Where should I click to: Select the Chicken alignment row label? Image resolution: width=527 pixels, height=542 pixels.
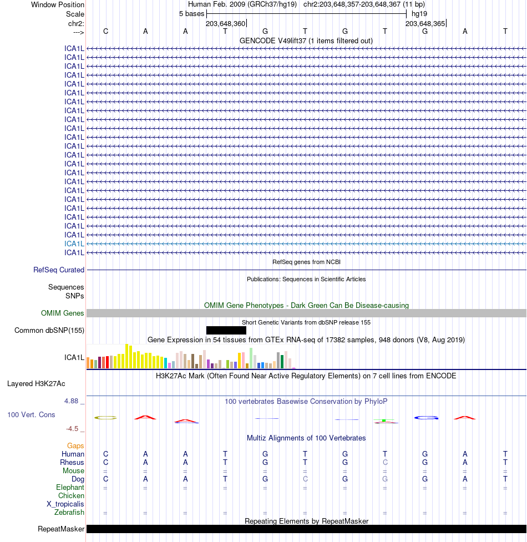tap(71, 496)
